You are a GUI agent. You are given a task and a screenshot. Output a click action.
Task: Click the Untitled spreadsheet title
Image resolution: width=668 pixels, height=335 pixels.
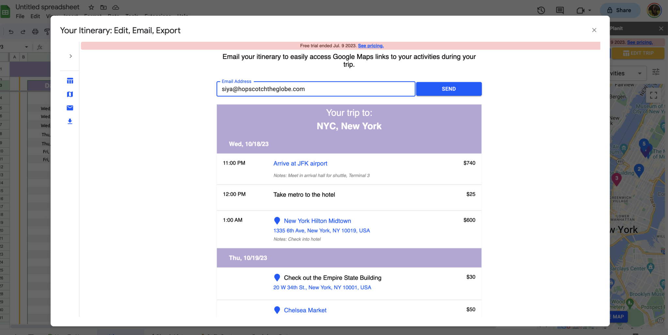pos(47,7)
